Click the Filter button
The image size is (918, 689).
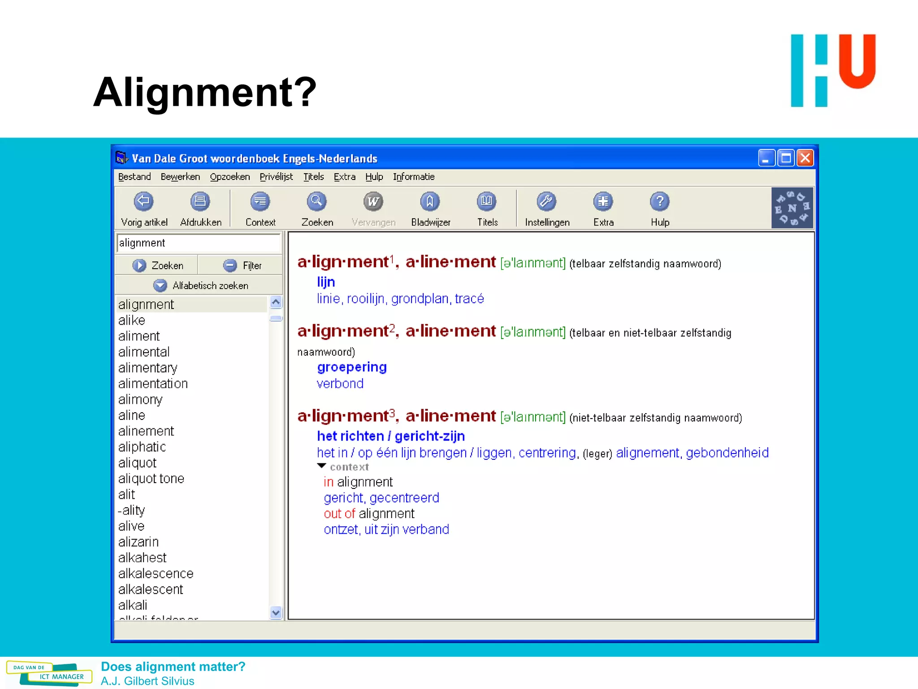coord(240,266)
